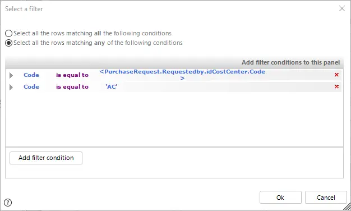Close the Select a filter dialog
This screenshot has width=351, height=211.
click(x=342, y=8)
